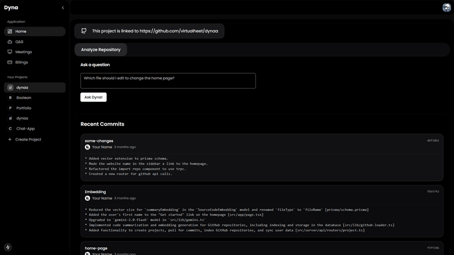
Task: Focus the Ask a question text box
Action: pyautogui.click(x=168, y=80)
